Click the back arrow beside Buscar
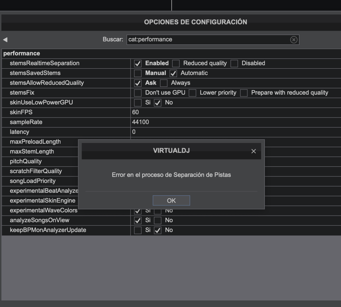 5,40
